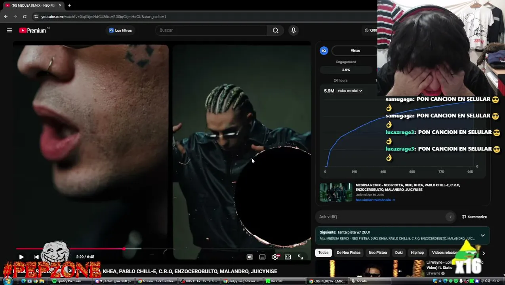Collapse the Siguiente mix playlist chevron

point(482,236)
